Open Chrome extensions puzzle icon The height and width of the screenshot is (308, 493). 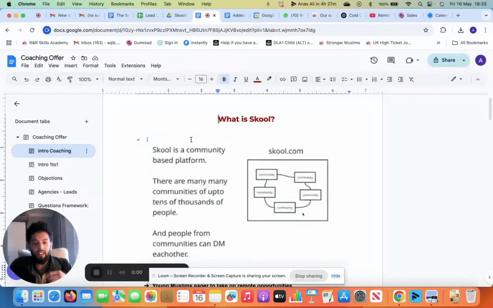tap(443, 30)
